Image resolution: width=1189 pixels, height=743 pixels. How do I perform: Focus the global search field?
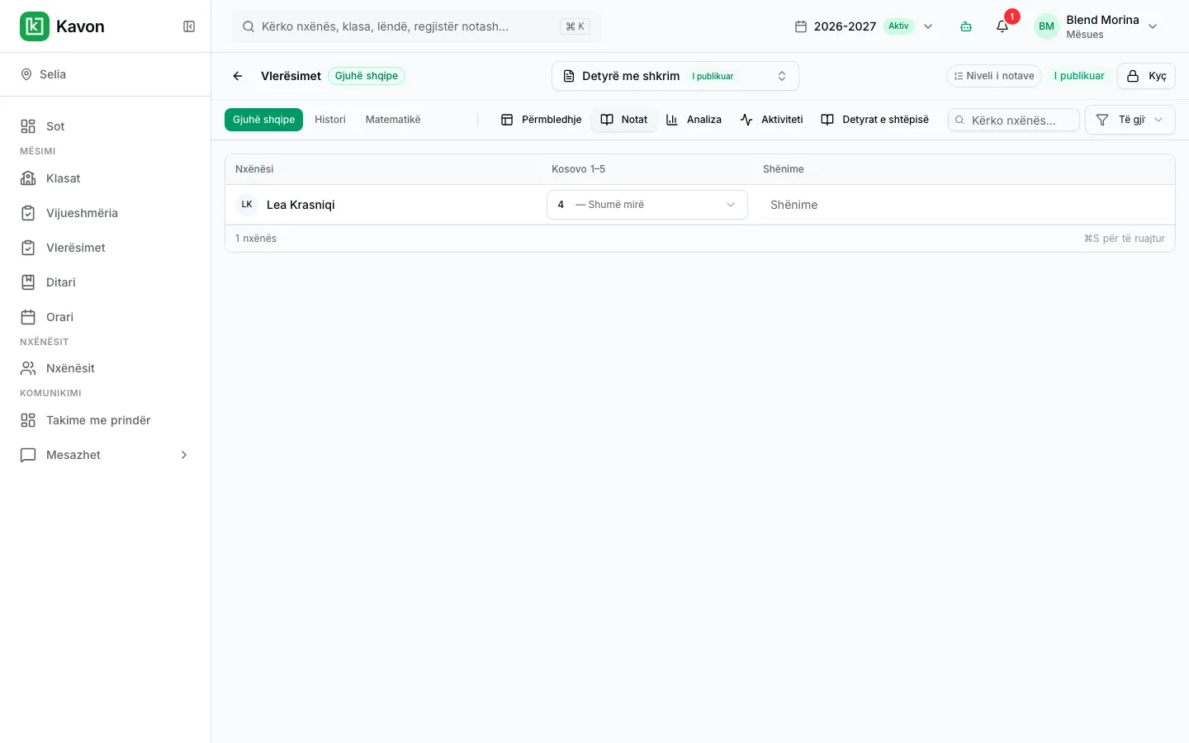(x=416, y=26)
